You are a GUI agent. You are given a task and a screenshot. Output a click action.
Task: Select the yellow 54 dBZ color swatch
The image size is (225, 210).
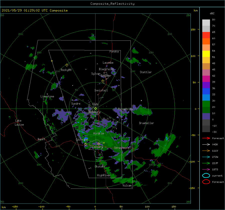coord(206,54)
